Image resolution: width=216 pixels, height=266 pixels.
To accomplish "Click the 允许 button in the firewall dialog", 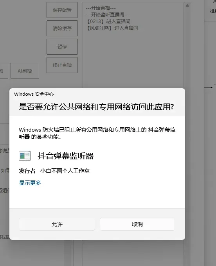I will (x=57, y=224).
